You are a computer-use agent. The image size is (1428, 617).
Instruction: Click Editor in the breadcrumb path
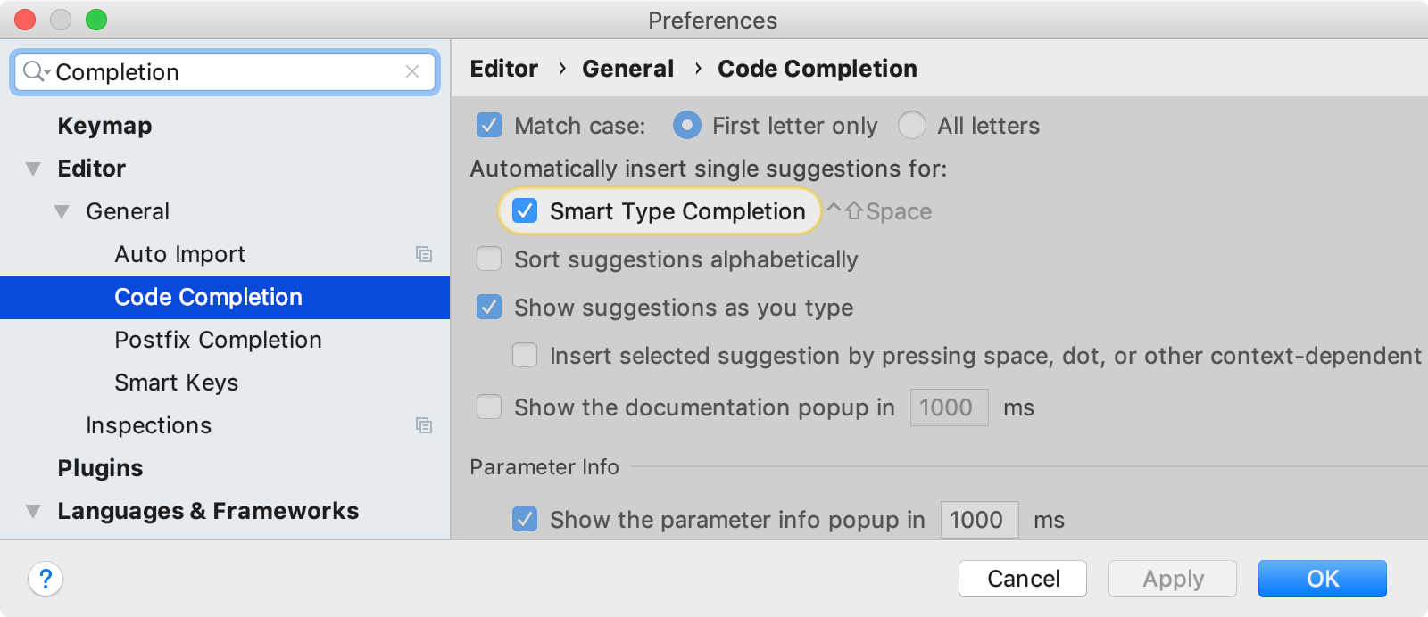(502, 69)
